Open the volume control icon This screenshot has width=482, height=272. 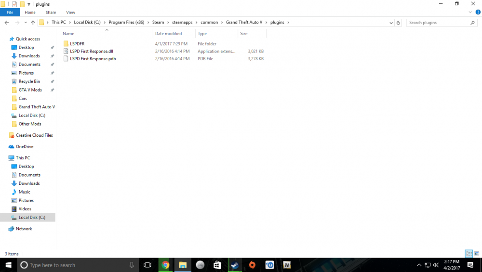click(x=436, y=265)
